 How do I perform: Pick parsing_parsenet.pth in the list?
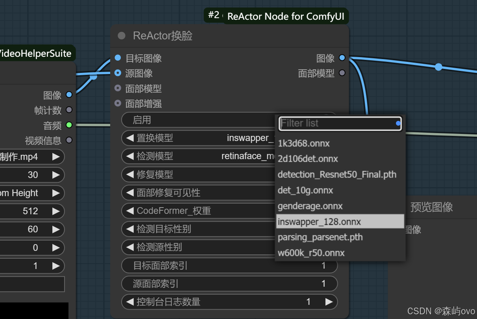pyautogui.click(x=340, y=237)
